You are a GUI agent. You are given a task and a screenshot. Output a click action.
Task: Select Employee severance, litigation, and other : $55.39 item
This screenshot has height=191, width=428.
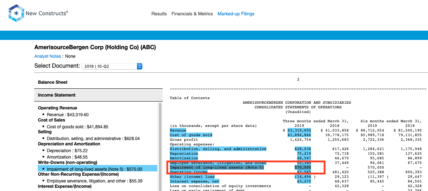95,181
